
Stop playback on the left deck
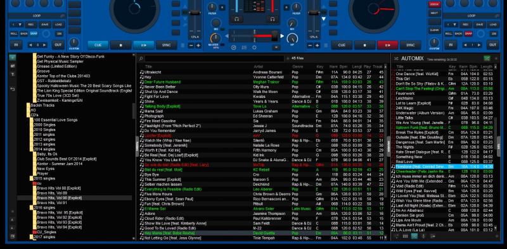[120, 45]
